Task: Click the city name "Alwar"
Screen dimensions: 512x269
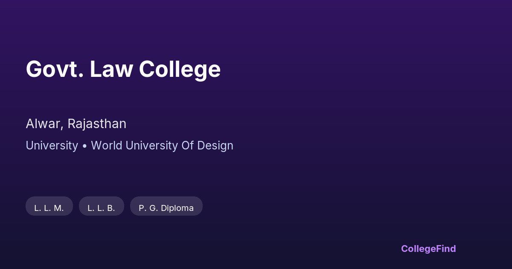Action: tap(44, 124)
